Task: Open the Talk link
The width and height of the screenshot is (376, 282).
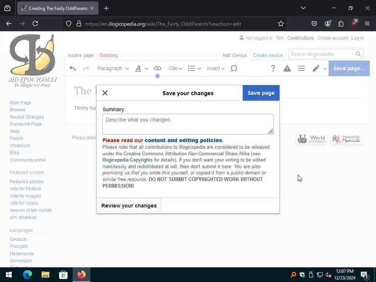Action: point(279,38)
